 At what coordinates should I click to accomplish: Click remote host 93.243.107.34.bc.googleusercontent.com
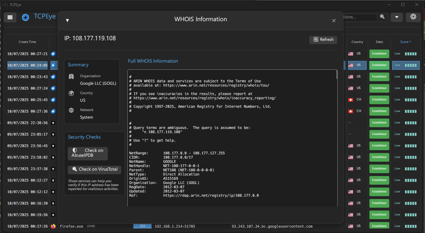[x=272, y=226]
